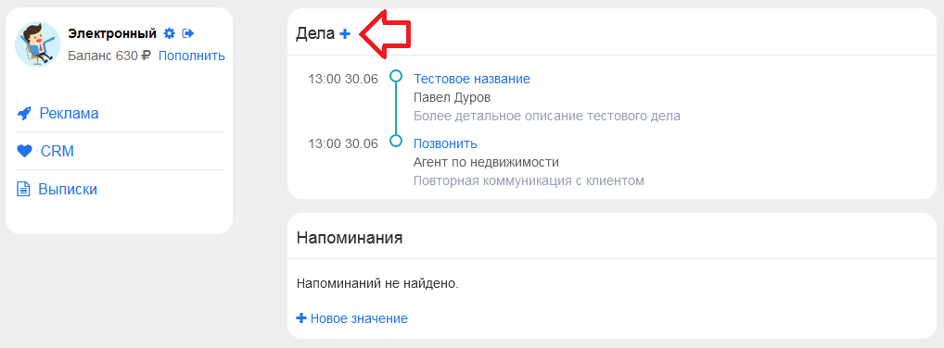Click the rocket icon beside Реклама
944x348 pixels.
coord(24,114)
